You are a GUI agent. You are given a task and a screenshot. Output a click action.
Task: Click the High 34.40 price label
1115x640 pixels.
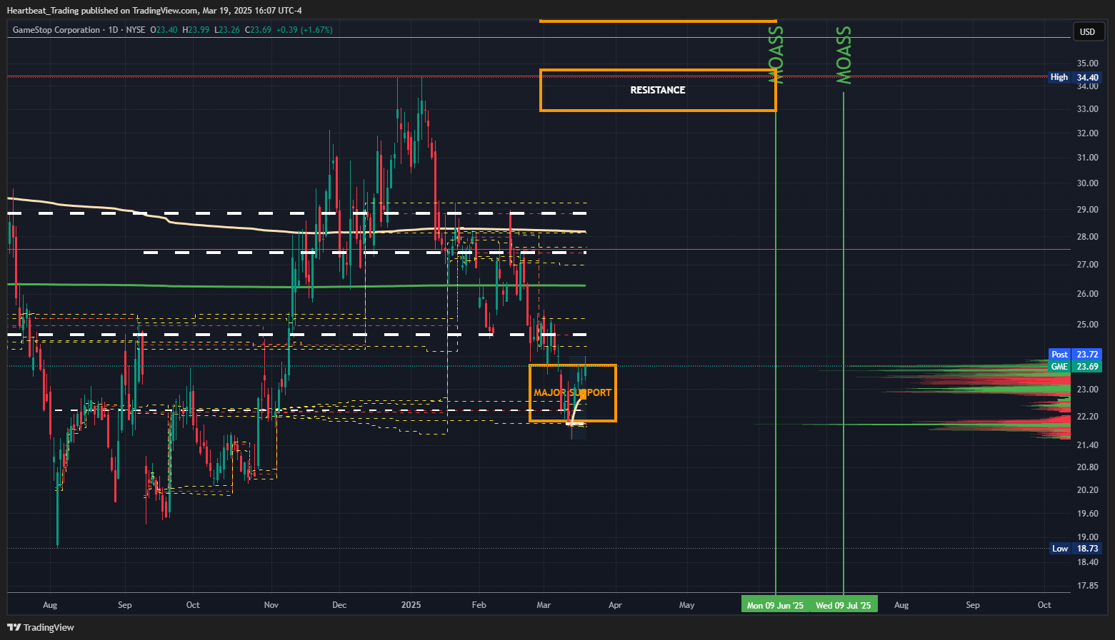(x=1074, y=77)
